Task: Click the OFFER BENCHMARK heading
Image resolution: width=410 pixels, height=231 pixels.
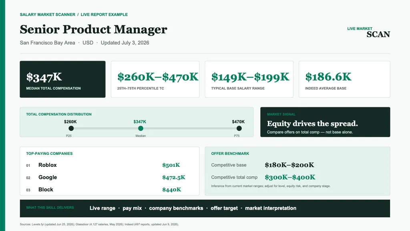Action: pyautogui.click(x=230, y=154)
